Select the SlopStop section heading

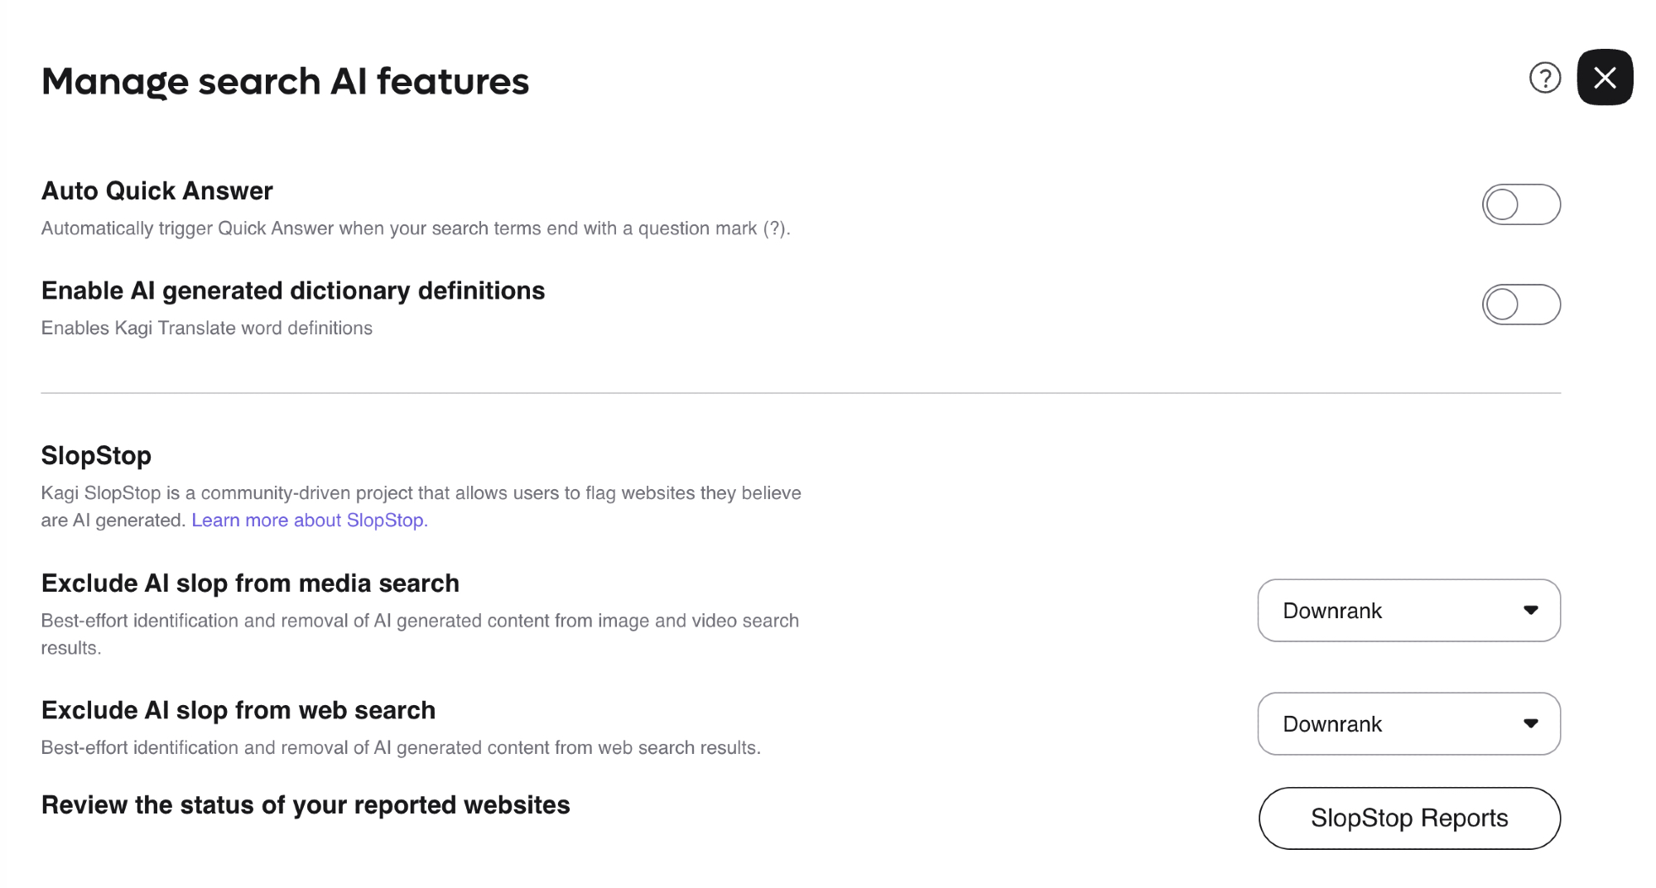[x=96, y=456]
